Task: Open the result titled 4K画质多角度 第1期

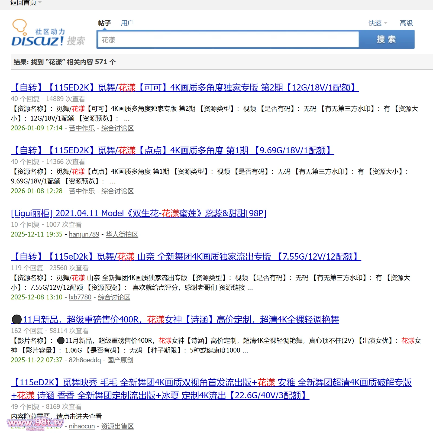Action: 172,150
